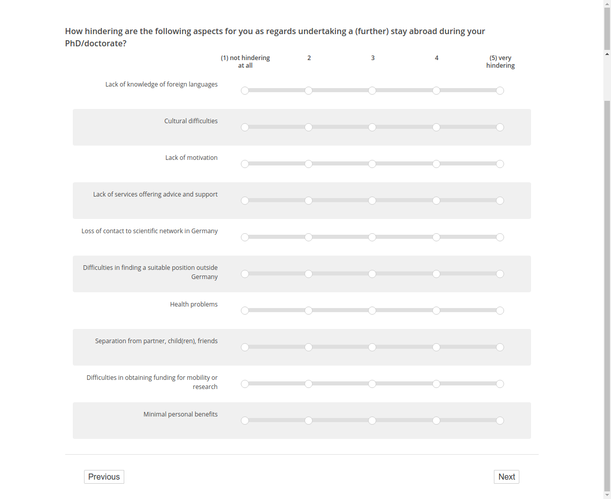This screenshot has height=499, width=611.
Task: Select rating 4 for Lack of knowledge of foreign languages
Action: click(x=436, y=90)
